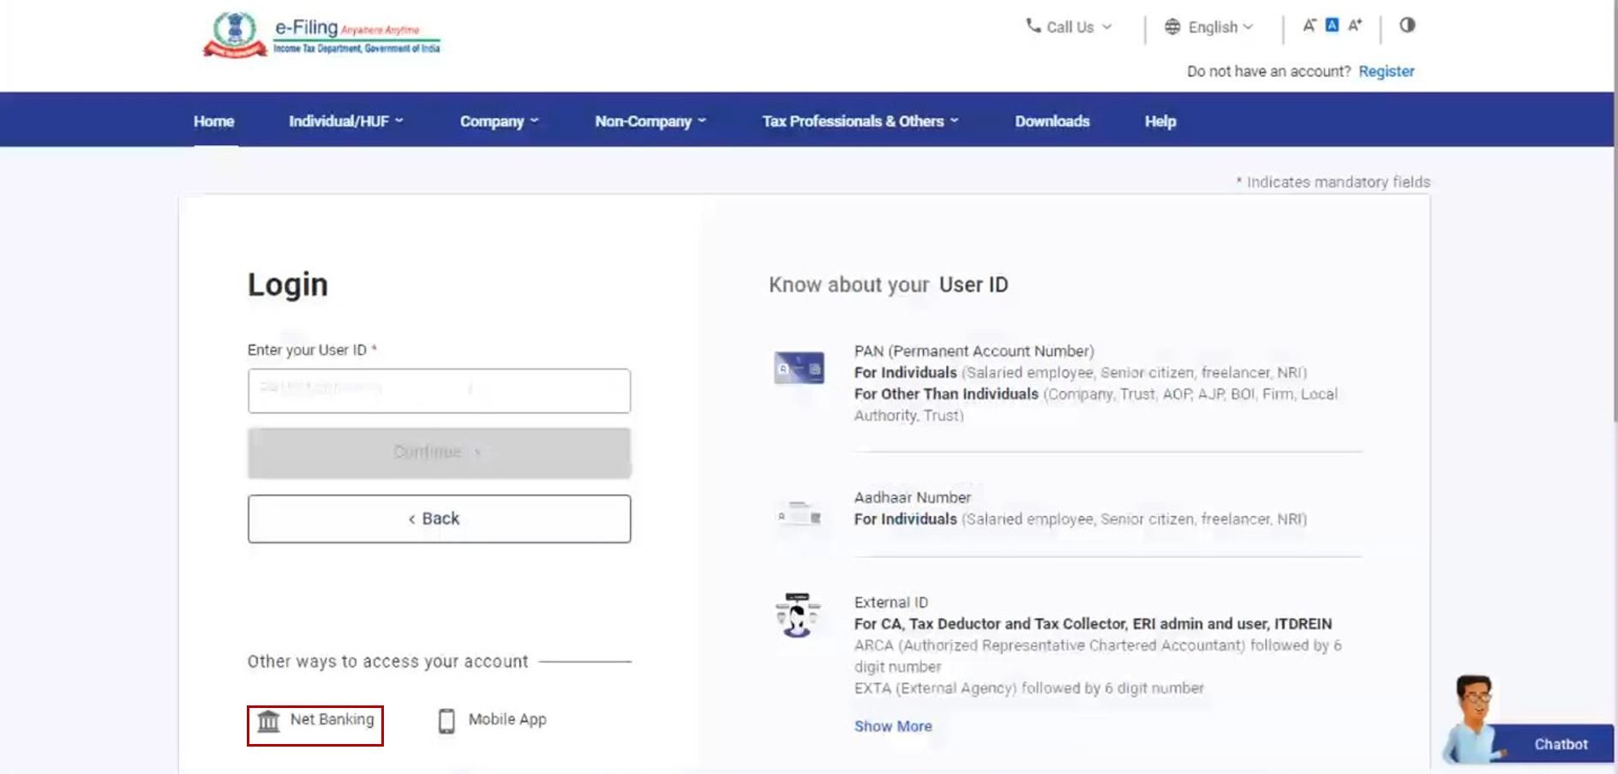Click the phone icon next to Call Us

pyautogui.click(x=1033, y=27)
